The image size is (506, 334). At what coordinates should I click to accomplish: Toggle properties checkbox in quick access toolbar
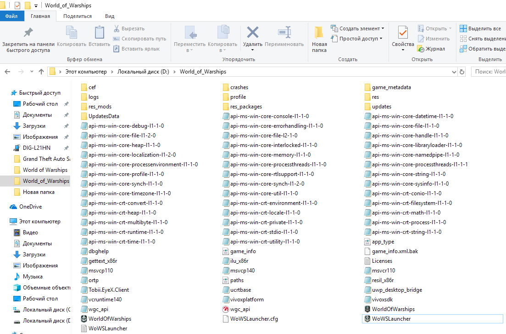pos(17,6)
